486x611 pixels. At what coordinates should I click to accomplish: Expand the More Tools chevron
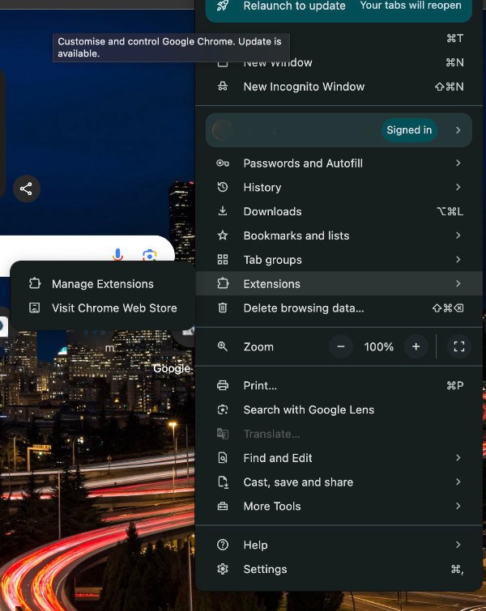pos(458,506)
